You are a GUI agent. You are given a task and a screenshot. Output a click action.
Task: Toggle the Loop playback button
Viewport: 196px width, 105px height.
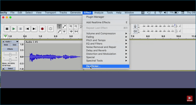51,29
